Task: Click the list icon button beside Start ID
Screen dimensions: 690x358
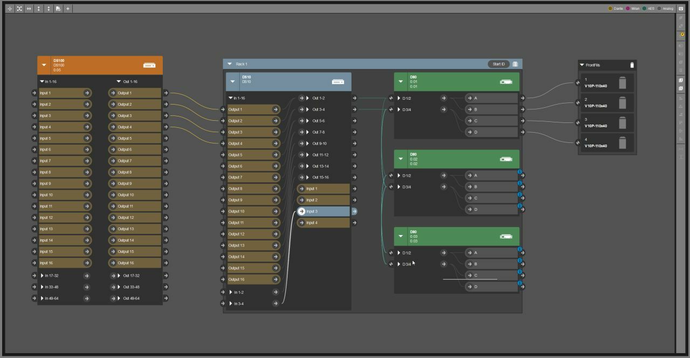Action: click(515, 64)
